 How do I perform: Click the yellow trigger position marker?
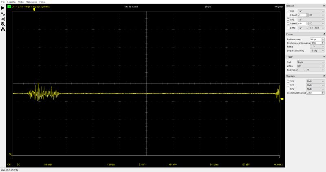(x=34, y=9)
